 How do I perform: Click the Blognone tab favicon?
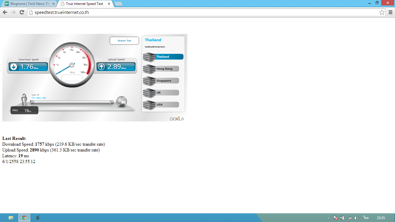pyautogui.click(x=7, y=4)
